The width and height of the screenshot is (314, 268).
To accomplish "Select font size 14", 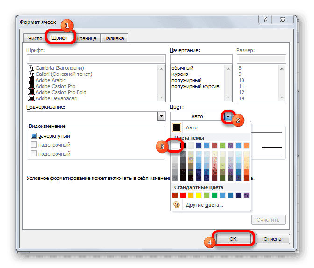I will [242, 98].
